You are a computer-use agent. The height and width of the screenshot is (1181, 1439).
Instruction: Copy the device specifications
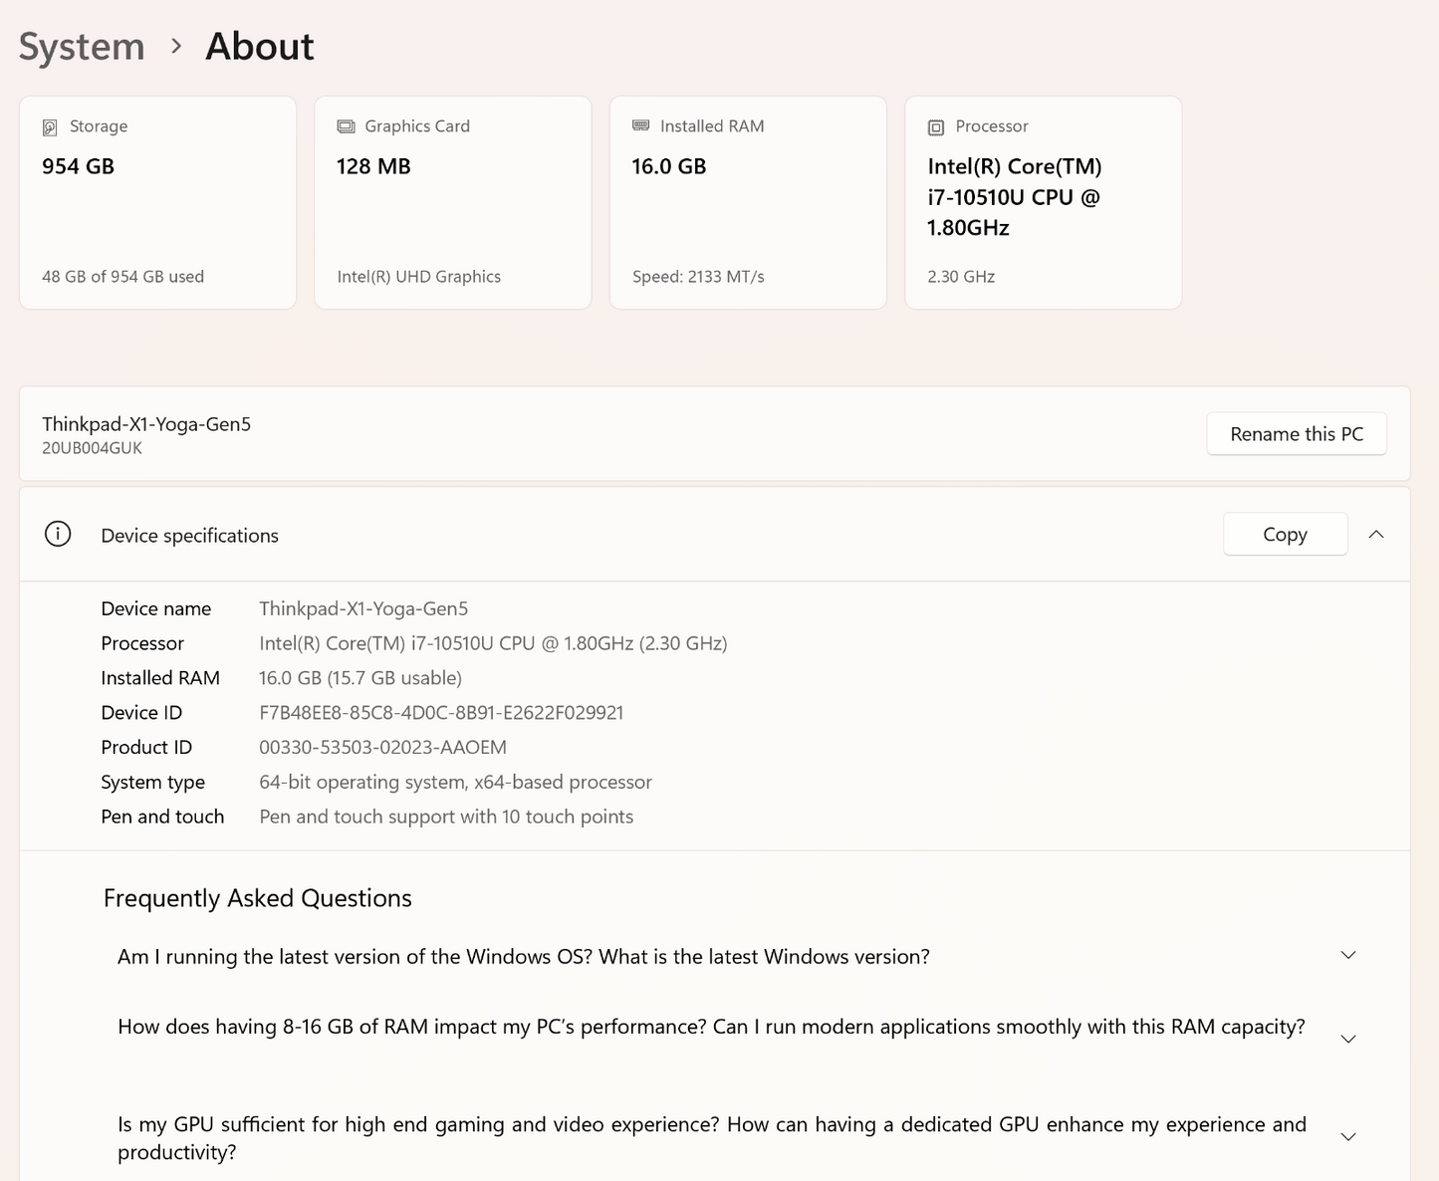point(1285,535)
